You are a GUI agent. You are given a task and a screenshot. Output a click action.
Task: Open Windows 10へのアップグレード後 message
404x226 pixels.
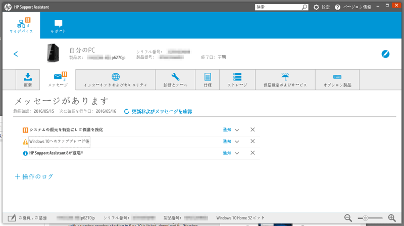click(59, 142)
